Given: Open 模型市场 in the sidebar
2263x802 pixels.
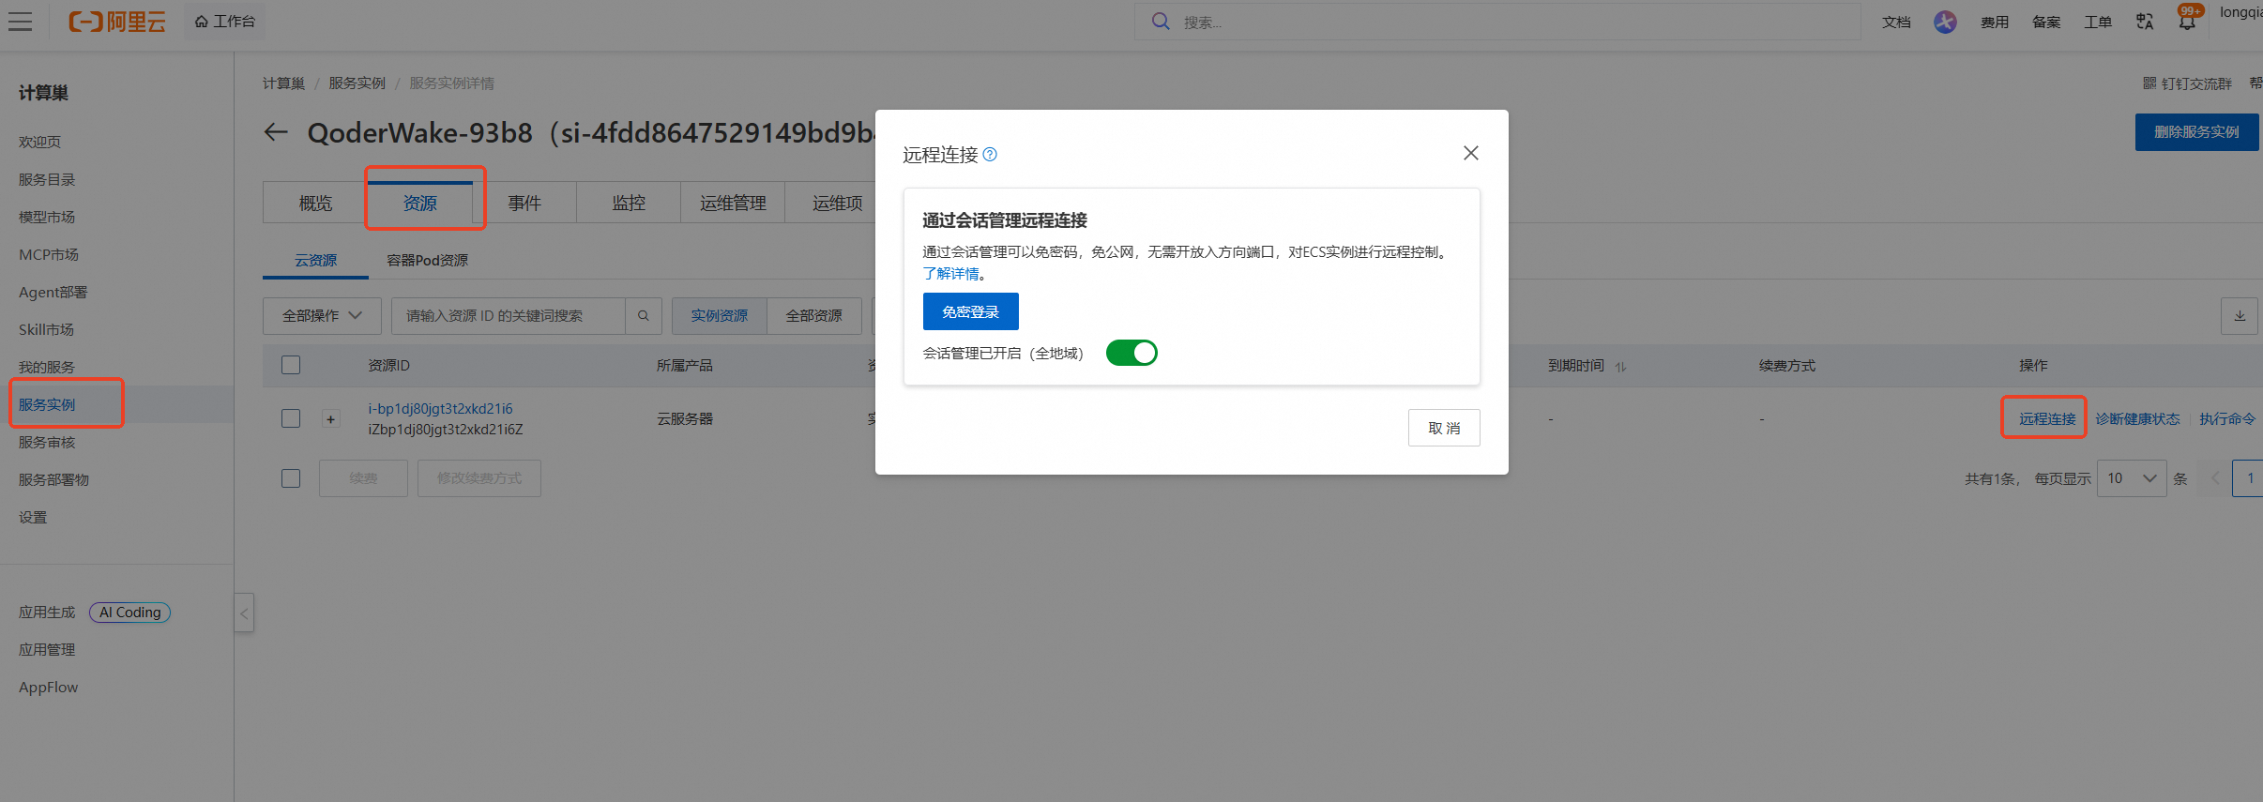Looking at the screenshot, I should (47, 217).
